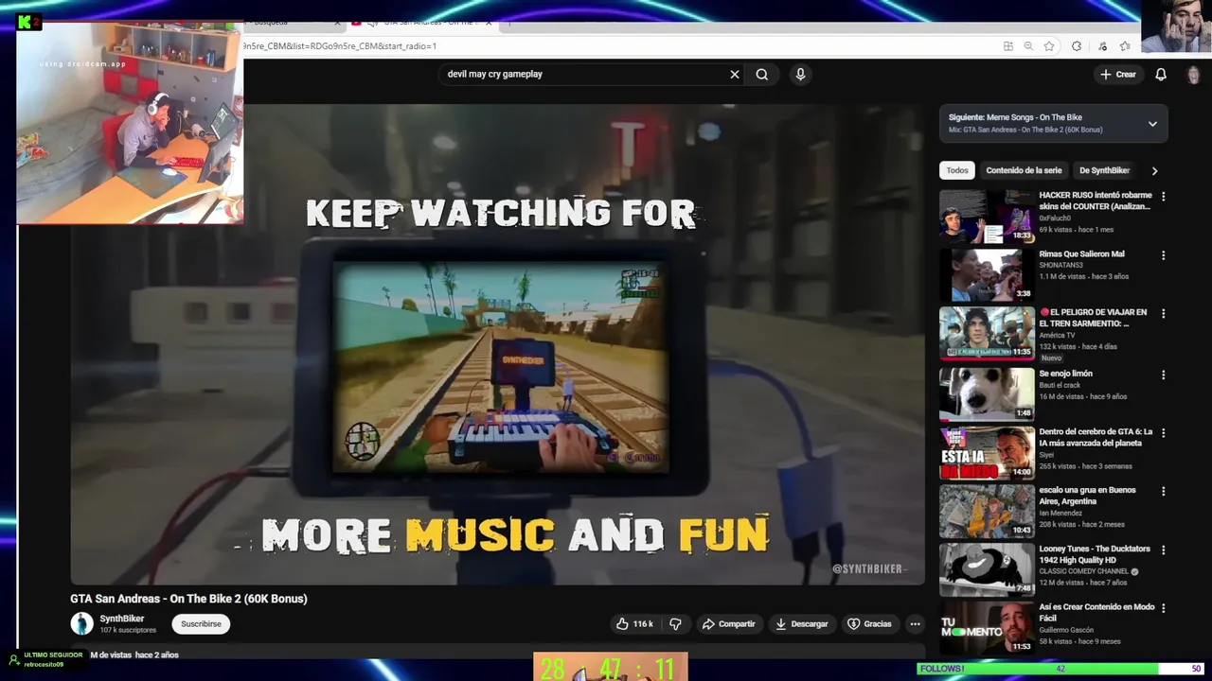Click the Descargar download button

click(x=801, y=624)
